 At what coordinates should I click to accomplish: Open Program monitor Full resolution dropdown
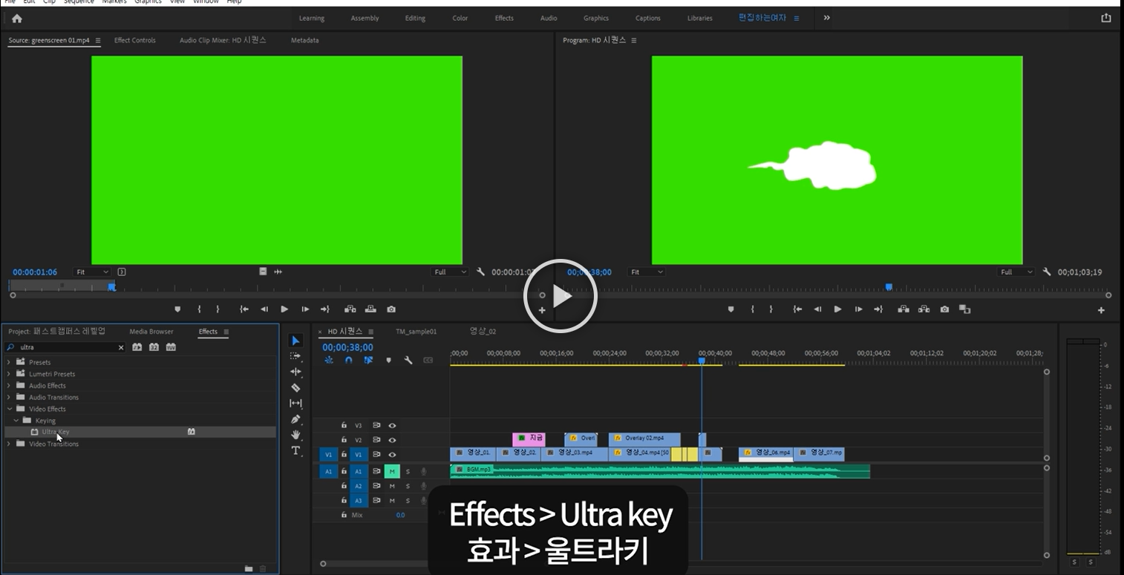(1016, 272)
